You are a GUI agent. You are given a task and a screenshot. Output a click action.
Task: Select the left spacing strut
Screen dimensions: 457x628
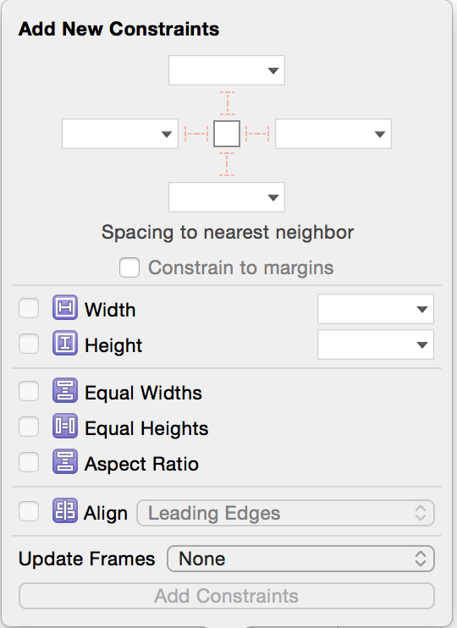pyautogui.click(x=196, y=134)
